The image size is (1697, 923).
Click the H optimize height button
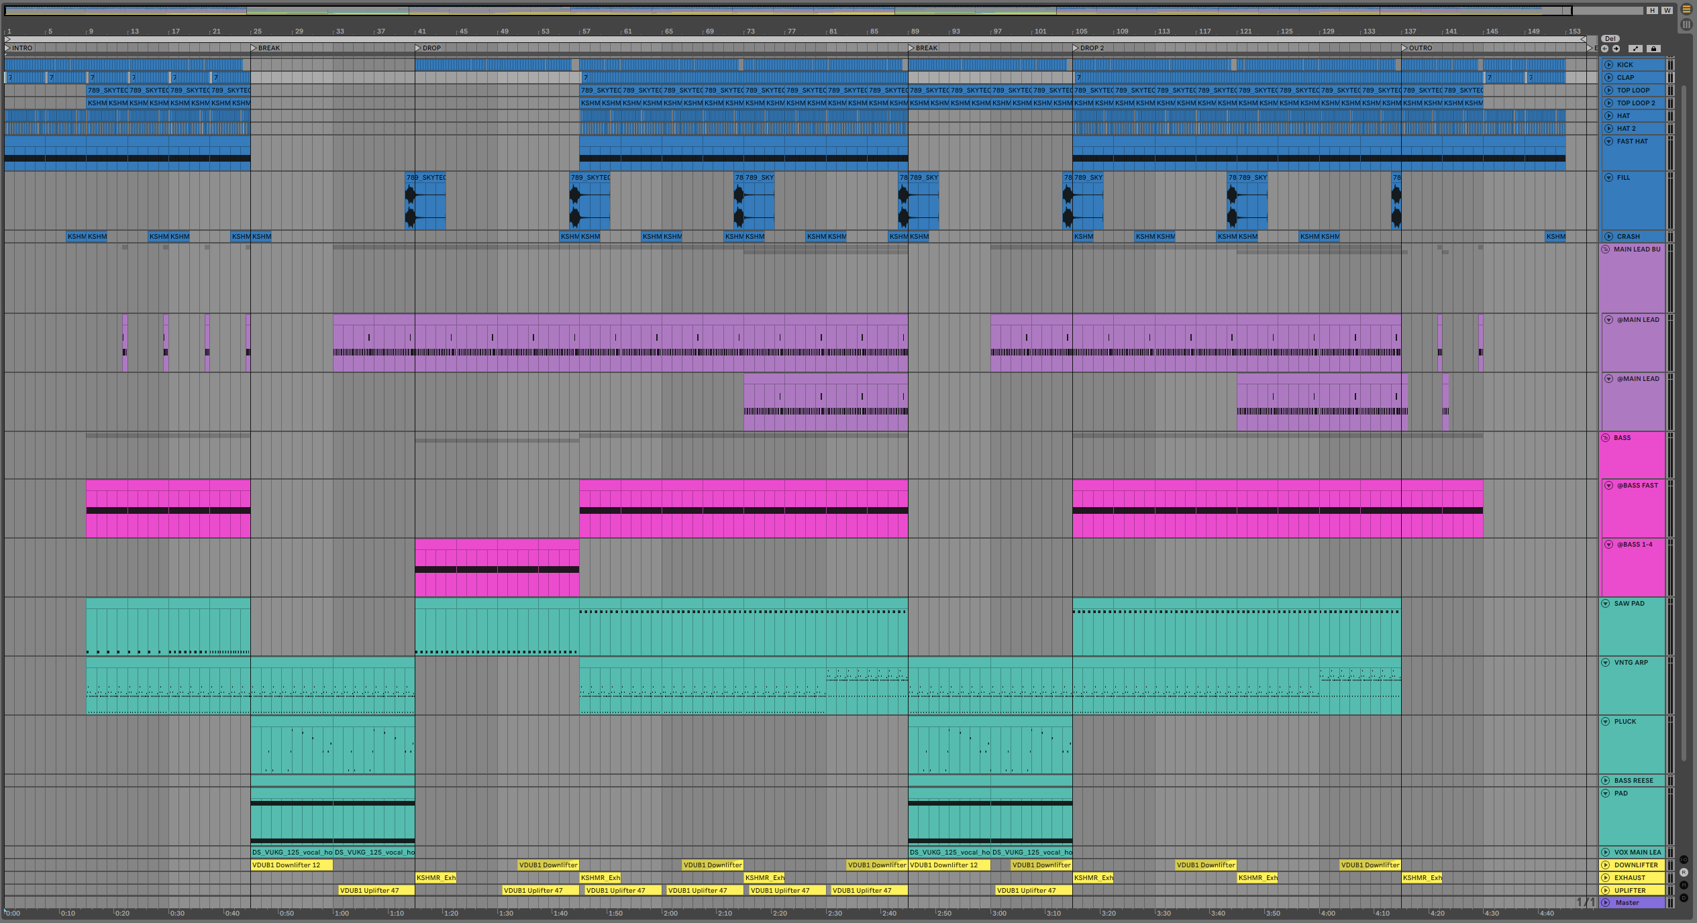(1651, 10)
